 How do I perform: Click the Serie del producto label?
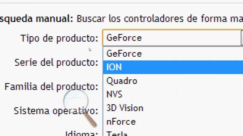click(57, 62)
